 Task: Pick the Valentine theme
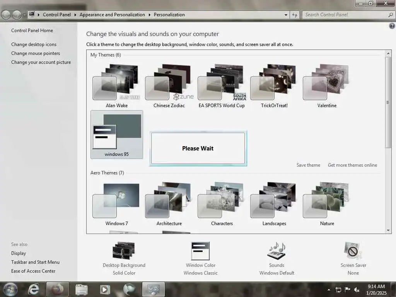[327, 86]
